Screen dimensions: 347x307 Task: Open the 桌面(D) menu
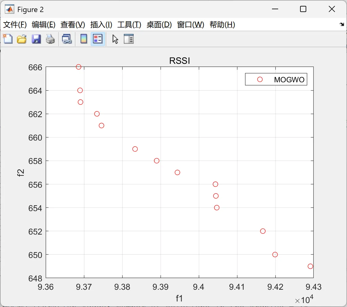coord(159,25)
